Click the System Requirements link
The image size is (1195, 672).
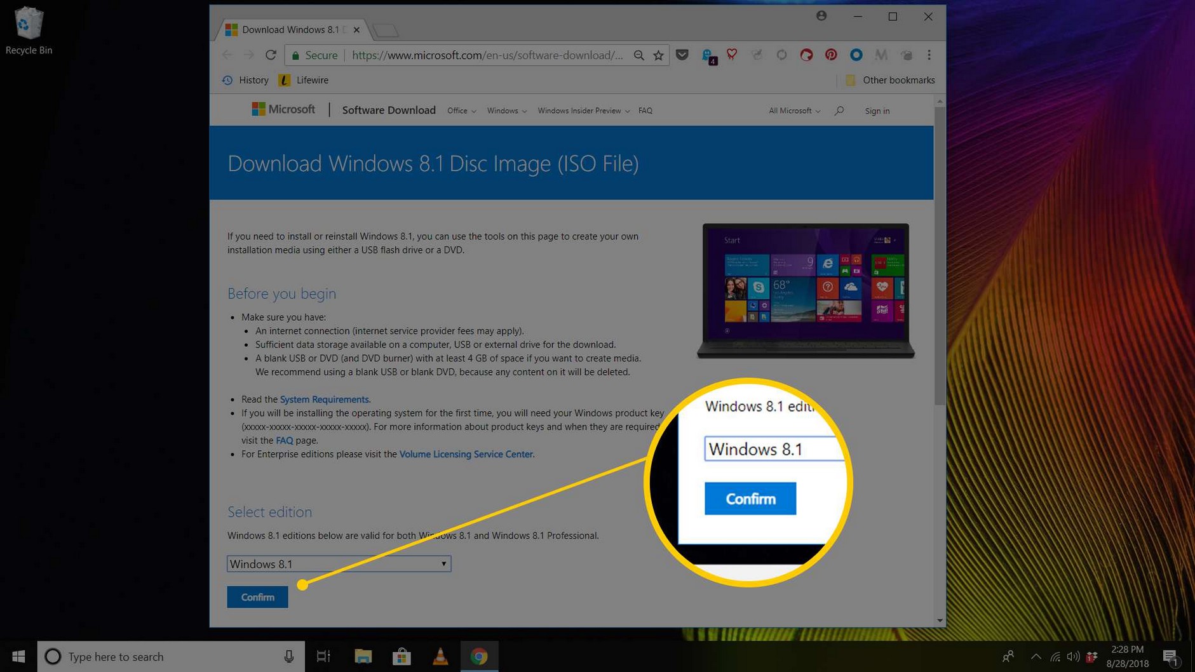[324, 399]
